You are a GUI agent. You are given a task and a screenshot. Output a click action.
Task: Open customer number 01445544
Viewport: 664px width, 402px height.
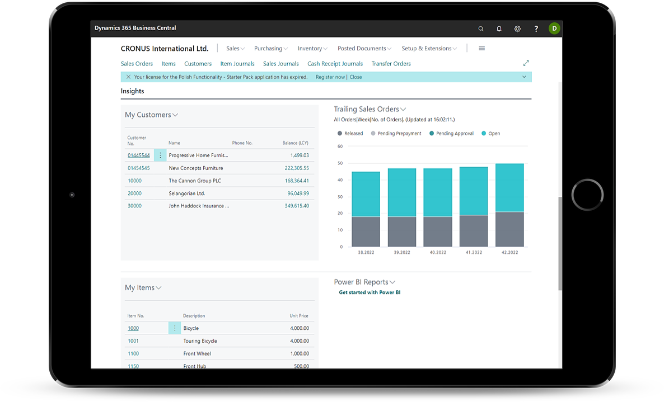[x=138, y=155]
